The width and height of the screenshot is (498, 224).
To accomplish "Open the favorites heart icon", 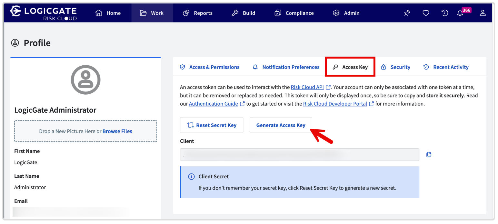I will 426,13.
